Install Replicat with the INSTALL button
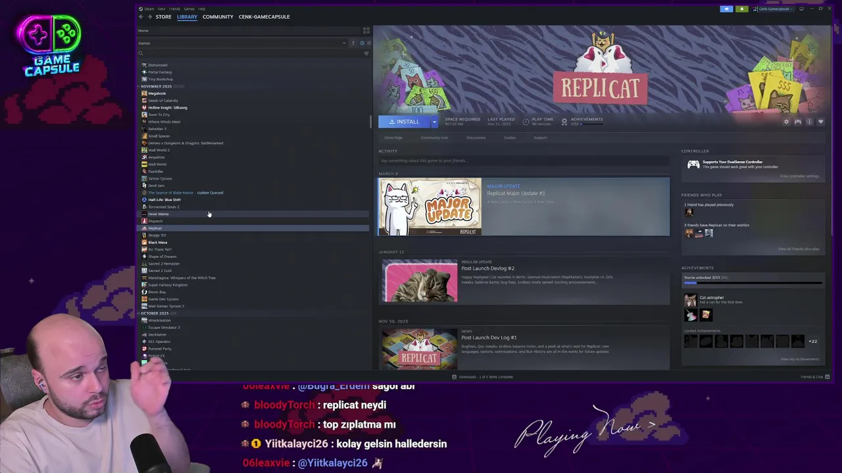842x473 pixels. [404, 122]
